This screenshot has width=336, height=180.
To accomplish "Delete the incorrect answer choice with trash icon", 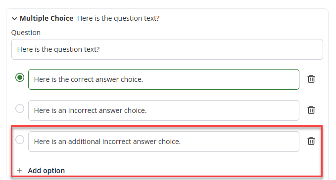I will [311, 110].
